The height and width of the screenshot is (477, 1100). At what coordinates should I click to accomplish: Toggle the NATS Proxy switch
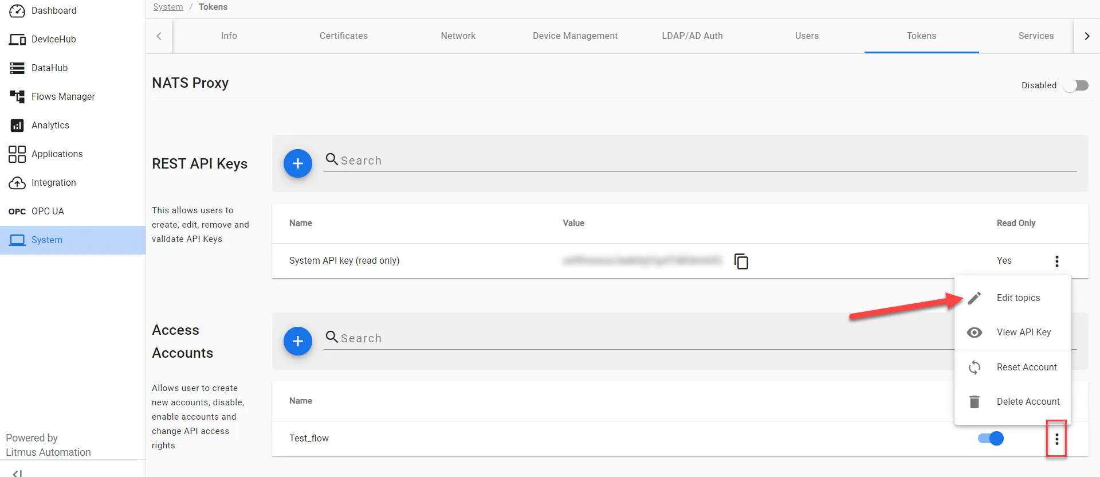(1076, 85)
